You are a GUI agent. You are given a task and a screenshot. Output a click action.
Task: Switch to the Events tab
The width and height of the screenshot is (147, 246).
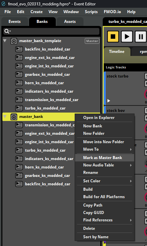15,22
